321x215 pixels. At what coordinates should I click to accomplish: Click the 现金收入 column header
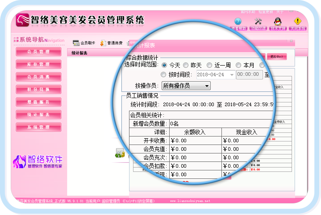(x=246, y=132)
